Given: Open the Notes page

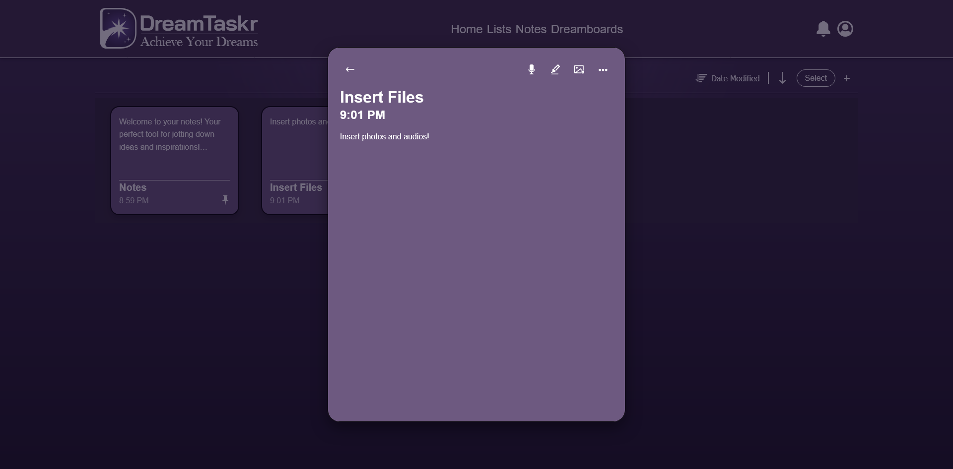Looking at the screenshot, I should (x=531, y=29).
